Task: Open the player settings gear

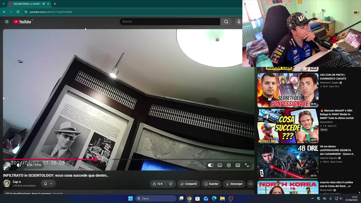Action: [229, 165]
